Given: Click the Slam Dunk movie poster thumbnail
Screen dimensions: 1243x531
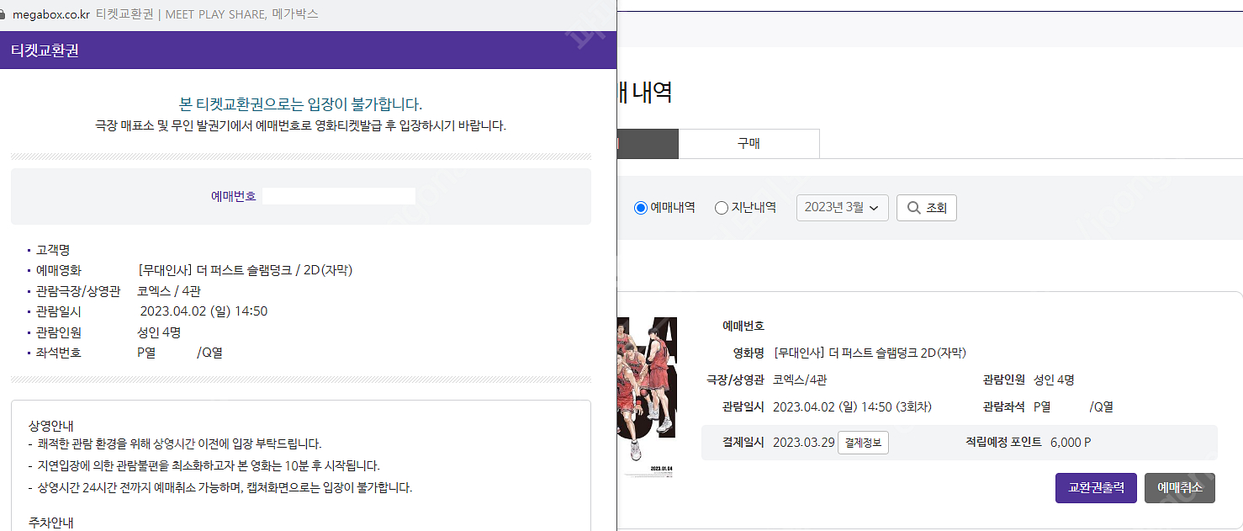Looking at the screenshot, I should [647, 397].
